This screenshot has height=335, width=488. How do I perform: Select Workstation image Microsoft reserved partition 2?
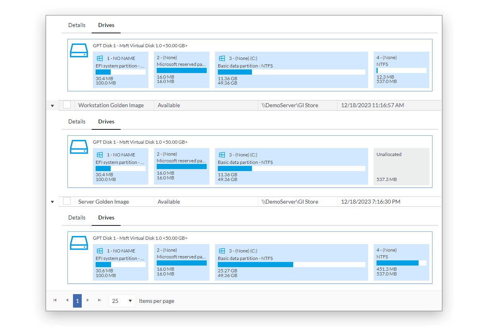181,166
